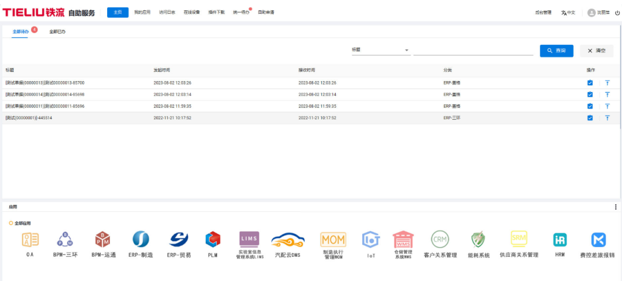Pin to top the 00000014-85698 row
Viewport: 622px width, 281px height.
click(607, 94)
